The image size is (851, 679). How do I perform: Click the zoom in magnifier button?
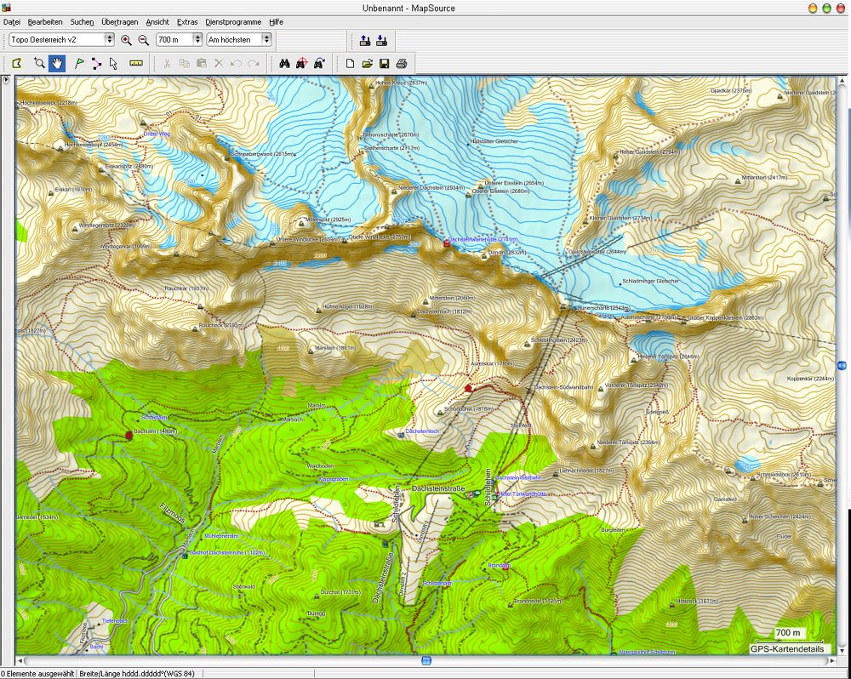(x=126, y=40)
